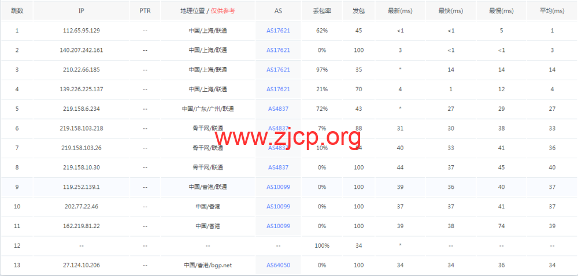
Task: Open the AS4837 link for IP 219.158.6.234
Action: (x=279, y=109)
